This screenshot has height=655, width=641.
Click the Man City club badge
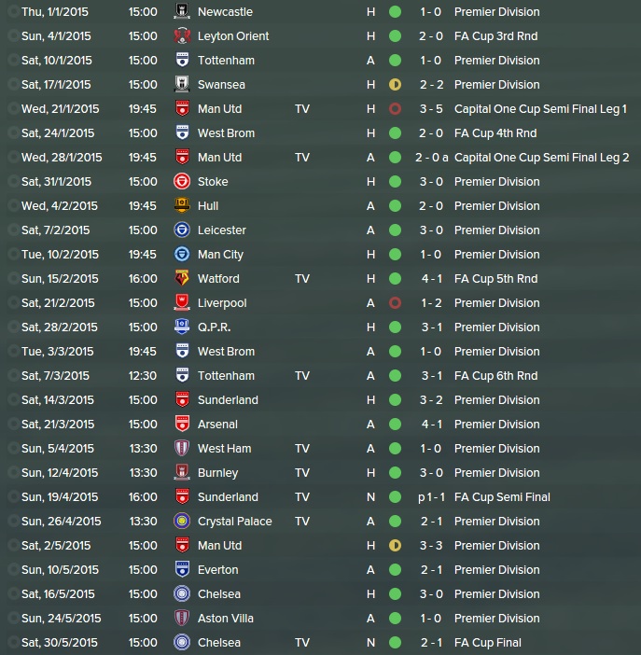coord(182,254)
